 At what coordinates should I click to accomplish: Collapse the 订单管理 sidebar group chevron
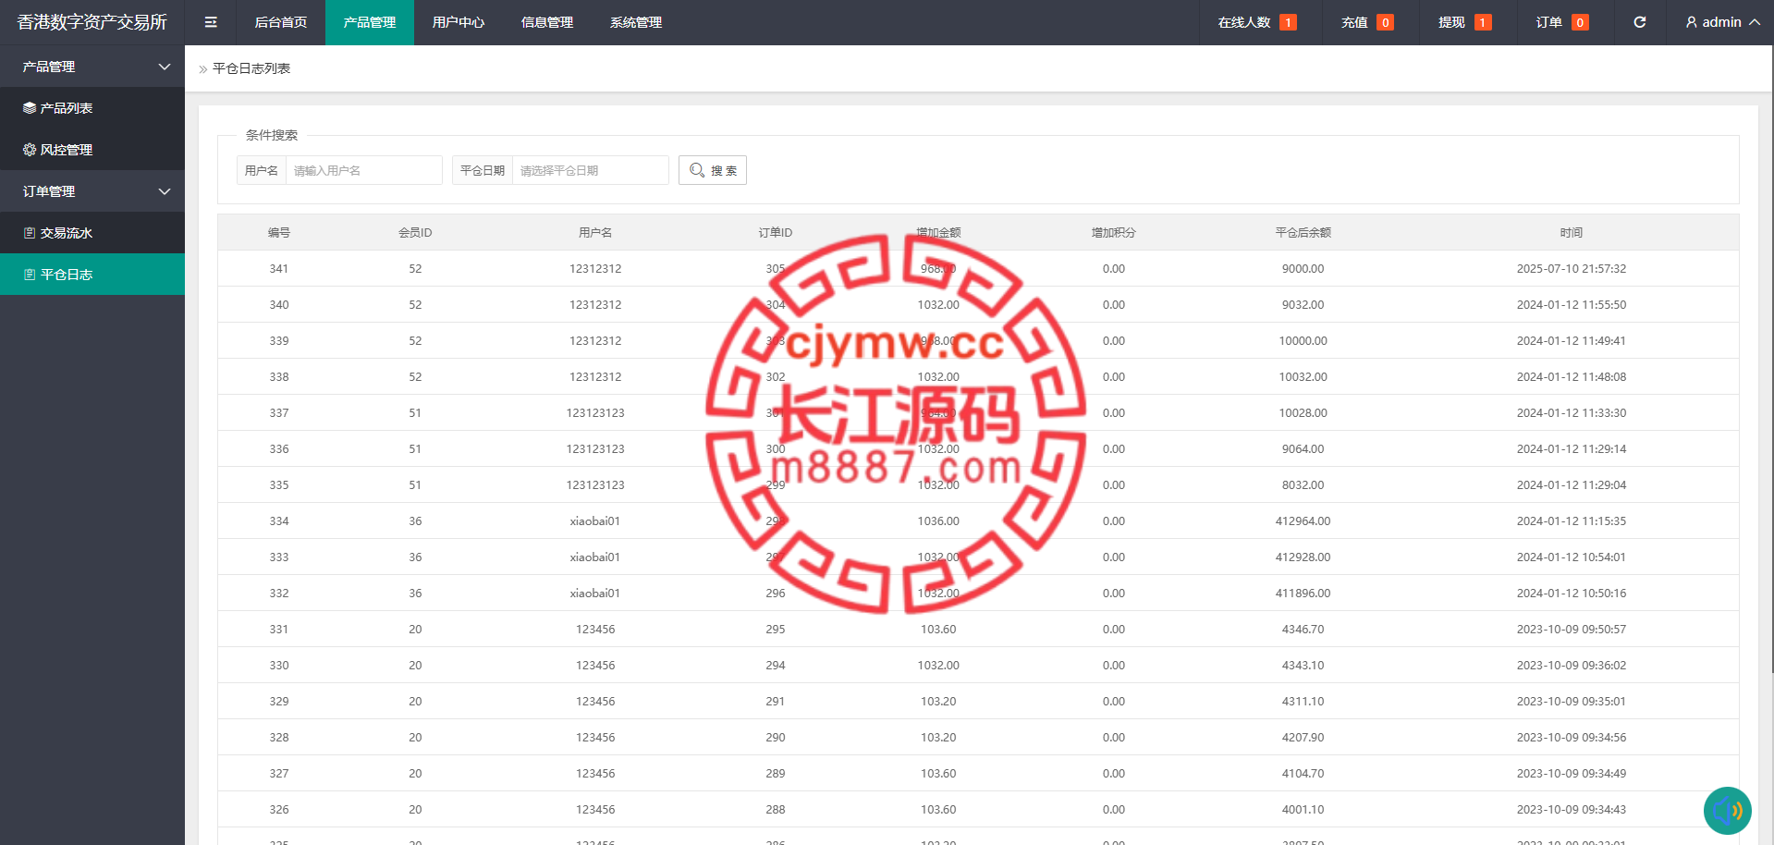click(x=165, y=191)
